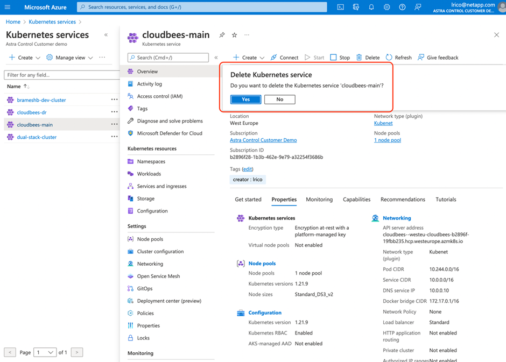Image resolution: width=506 pixels, height=362 pixels.
Task: Switch to Get started tab
Action: pos(248,200)
